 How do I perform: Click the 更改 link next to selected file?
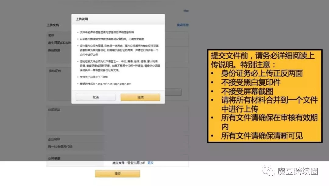pyautogui.click(x=150, y=163)
